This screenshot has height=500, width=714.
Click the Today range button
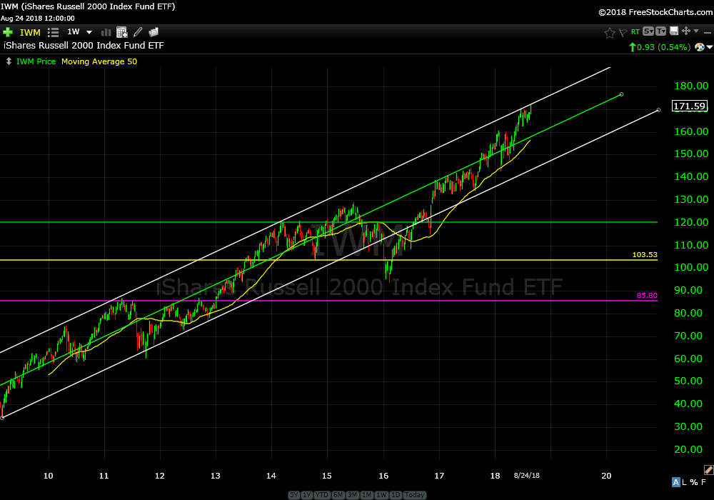click(x=414, y=495)
